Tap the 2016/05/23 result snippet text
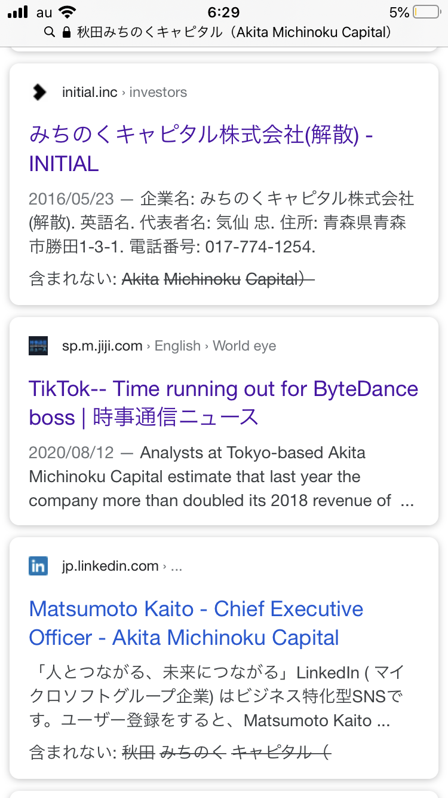 coord(221,222)
